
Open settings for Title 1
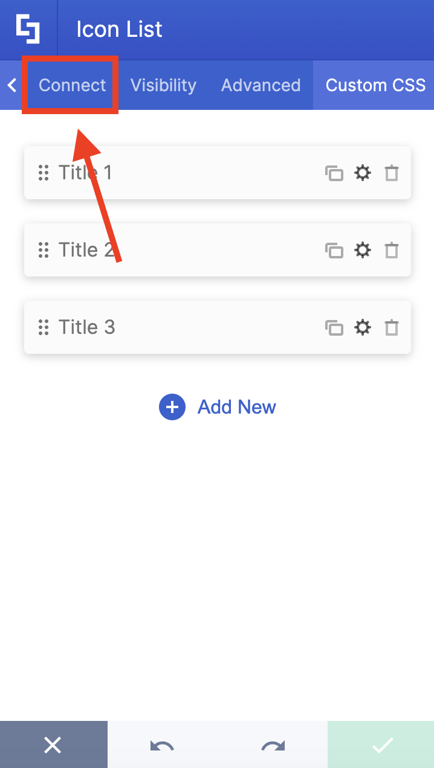point(363,173)
